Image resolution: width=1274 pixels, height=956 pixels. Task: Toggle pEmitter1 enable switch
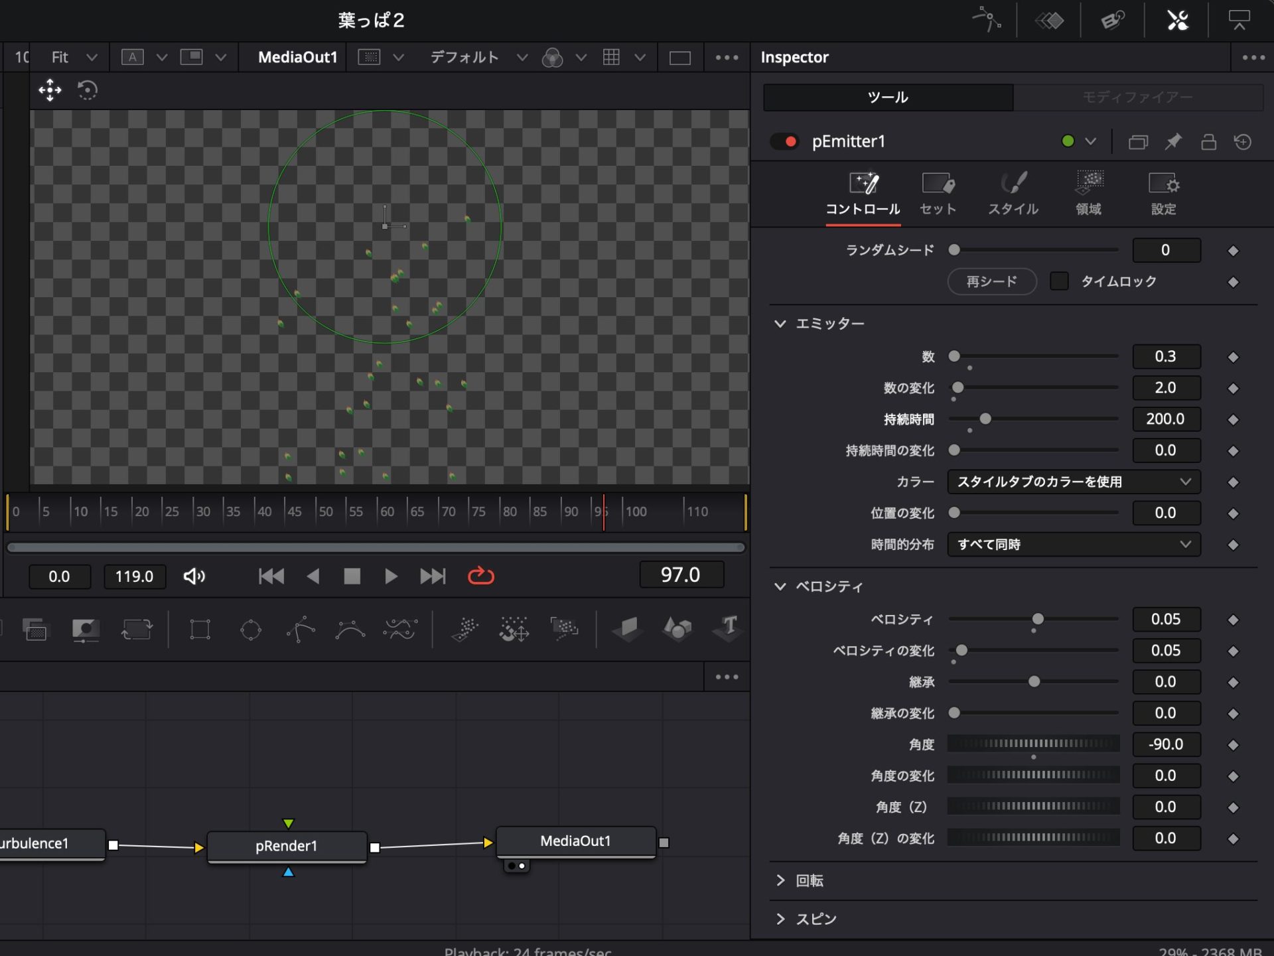(x=784, y=141)
